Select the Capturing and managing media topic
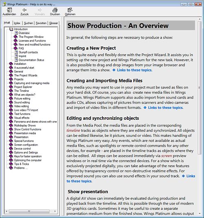The image size is (204, 218). coord(32,83)
